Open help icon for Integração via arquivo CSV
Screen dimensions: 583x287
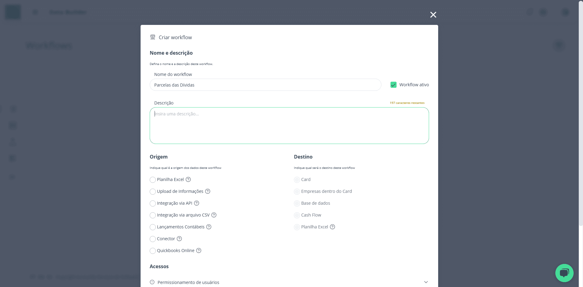coord(214,215)
